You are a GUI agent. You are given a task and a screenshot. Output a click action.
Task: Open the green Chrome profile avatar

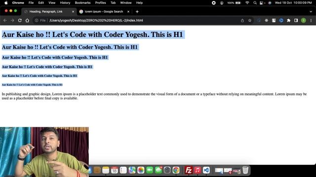point(304,21)
